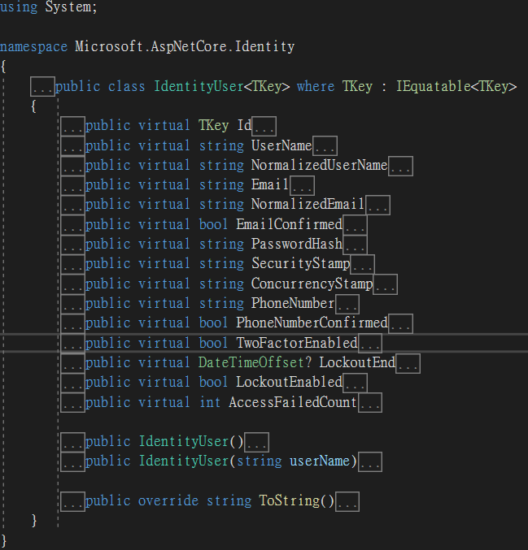The height and width of the screenshot is (550, 528).
Task: Expand collapsed block after PhoneNumber
Action: [x=347, y=304]
